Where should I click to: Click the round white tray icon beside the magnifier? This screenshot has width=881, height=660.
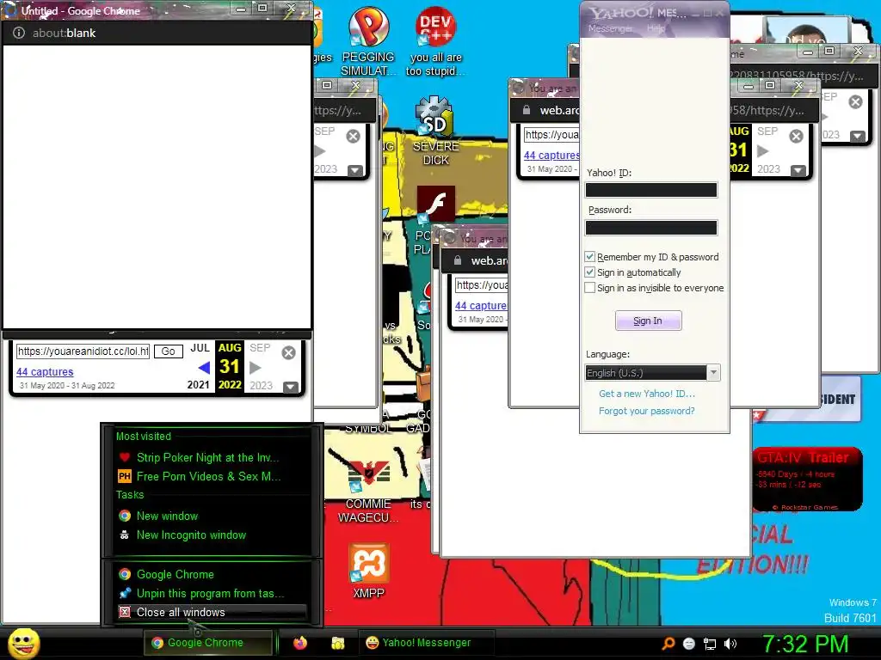point(689,644)
